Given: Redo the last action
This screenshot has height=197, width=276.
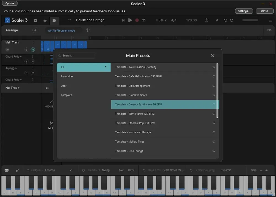Looking at the screenshot, I should [232, 20].
